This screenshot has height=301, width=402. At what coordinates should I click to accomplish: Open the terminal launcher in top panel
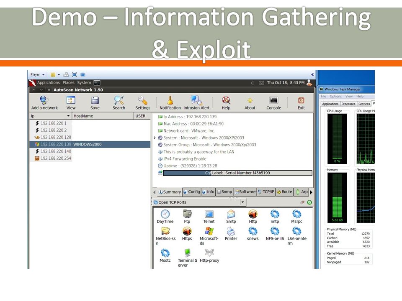tap(97, 83)
